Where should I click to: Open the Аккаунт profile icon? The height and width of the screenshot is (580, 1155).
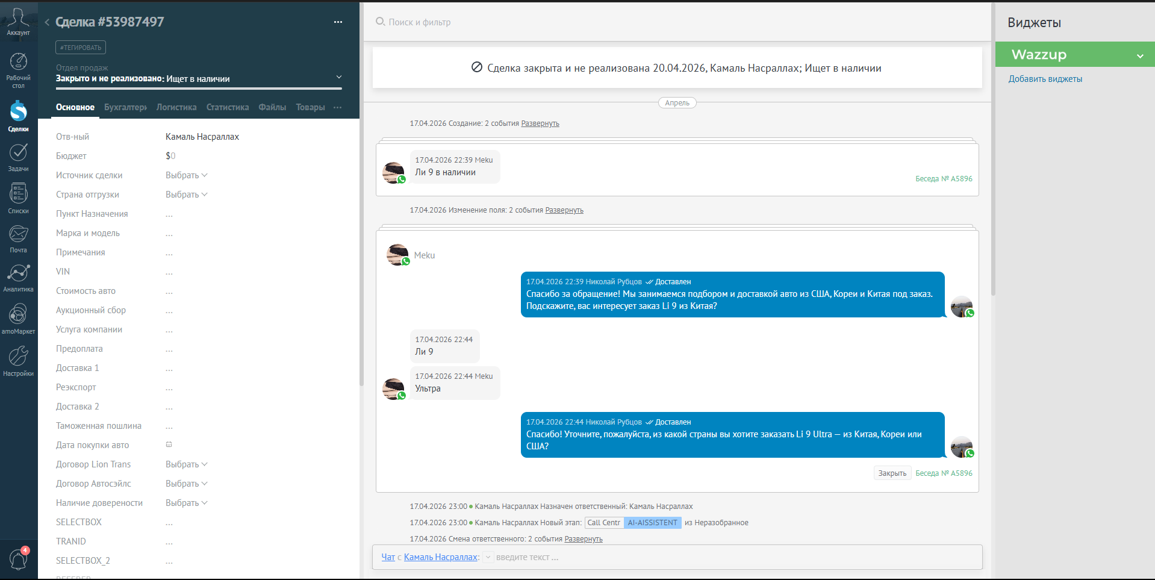point(18,22)
